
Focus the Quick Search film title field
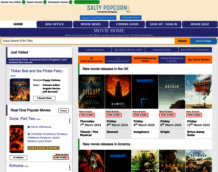click(88, 41)
